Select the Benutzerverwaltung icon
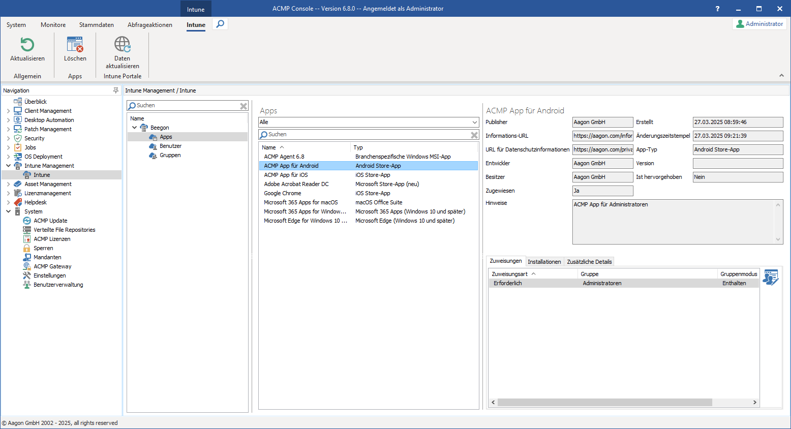The height and width of the screenshot is (429, 791). pyautogui.click(x=26, y=284)
